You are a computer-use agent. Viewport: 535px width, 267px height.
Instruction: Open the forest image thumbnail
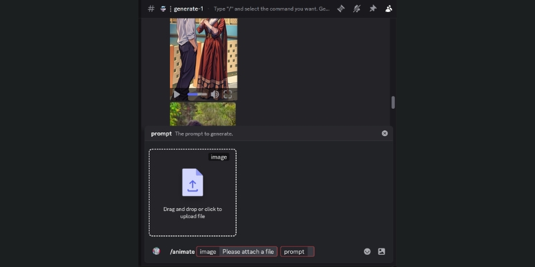click(x=203, y=114)
